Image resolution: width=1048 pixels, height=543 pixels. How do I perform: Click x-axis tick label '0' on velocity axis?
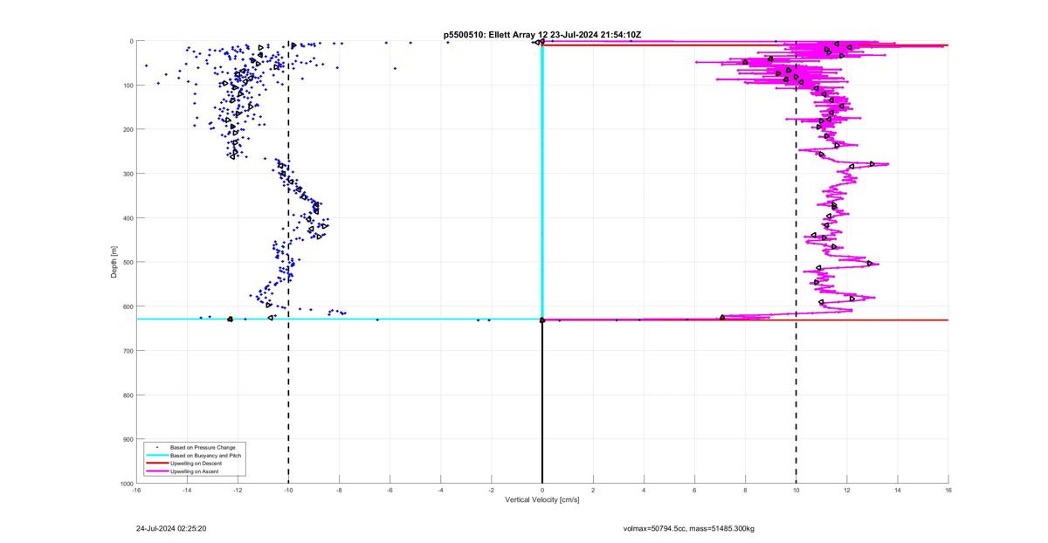542,490
